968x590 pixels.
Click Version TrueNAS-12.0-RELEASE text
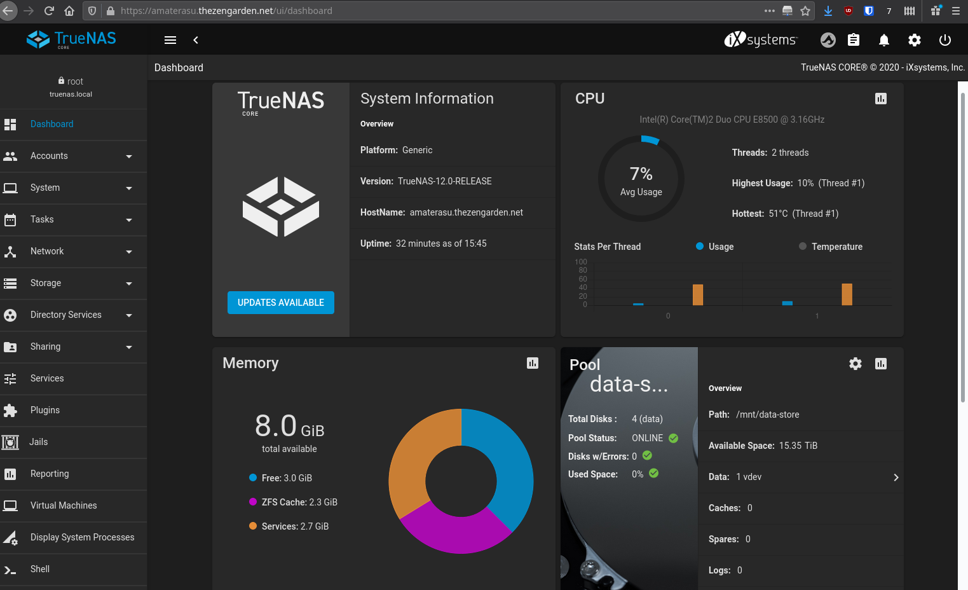coord(426,181)
